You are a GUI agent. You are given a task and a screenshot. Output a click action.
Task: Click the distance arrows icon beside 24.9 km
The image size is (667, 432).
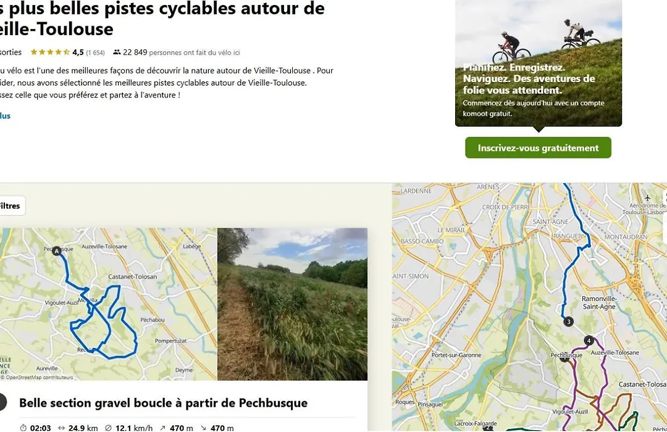pos(61,428)
